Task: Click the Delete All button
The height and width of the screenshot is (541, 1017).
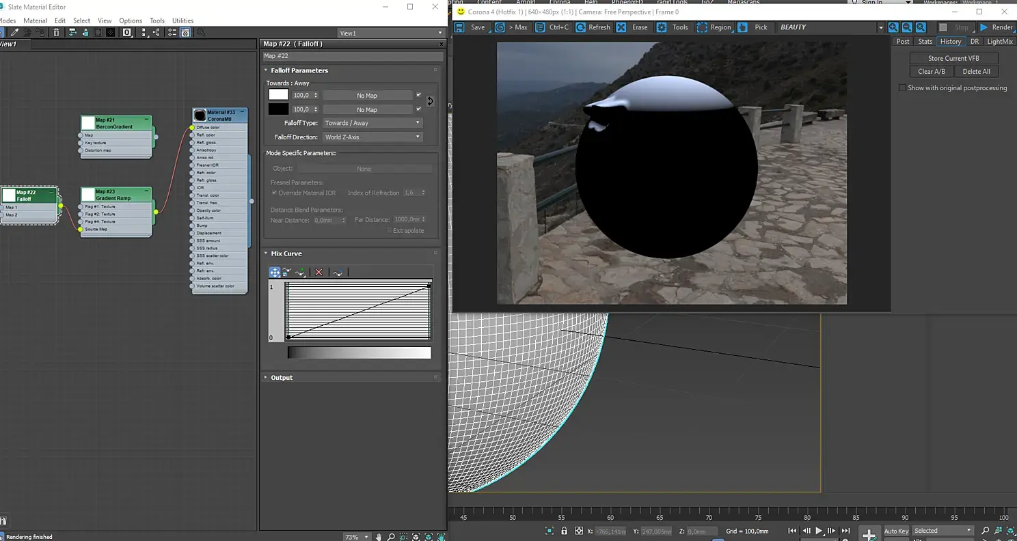Action: pos(976,72)
